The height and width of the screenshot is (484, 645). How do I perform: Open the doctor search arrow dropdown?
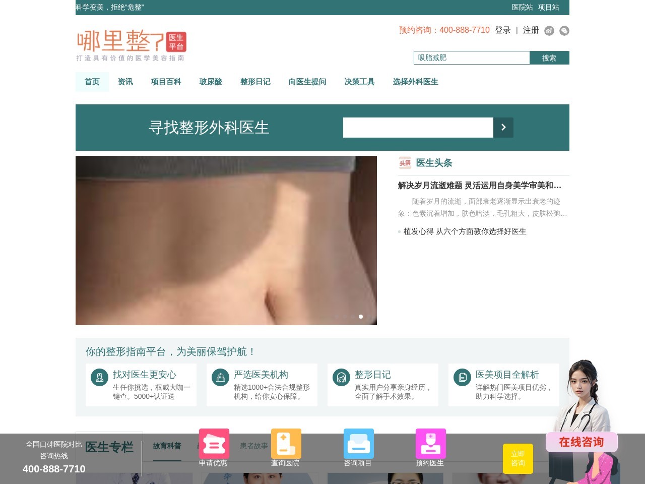503,128
